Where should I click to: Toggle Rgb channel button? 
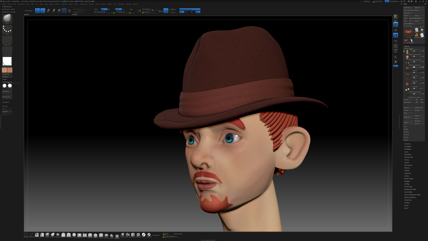coord(104,9)
